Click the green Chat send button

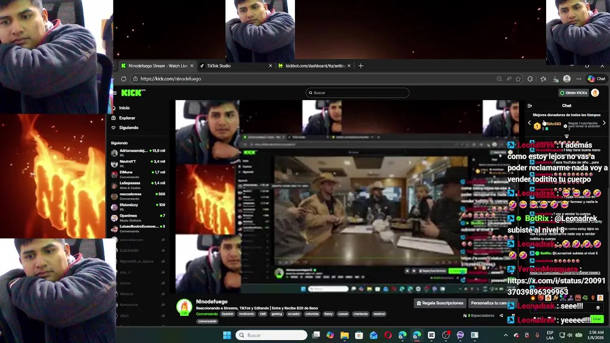click(597, 319)
